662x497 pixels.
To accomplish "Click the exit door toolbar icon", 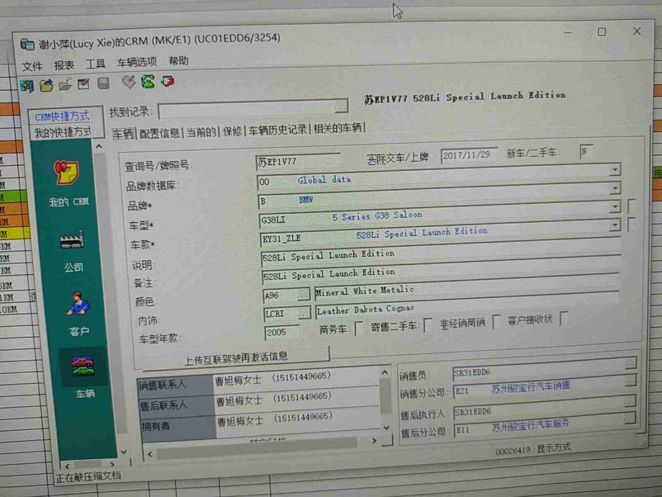I will click(27, 86).
